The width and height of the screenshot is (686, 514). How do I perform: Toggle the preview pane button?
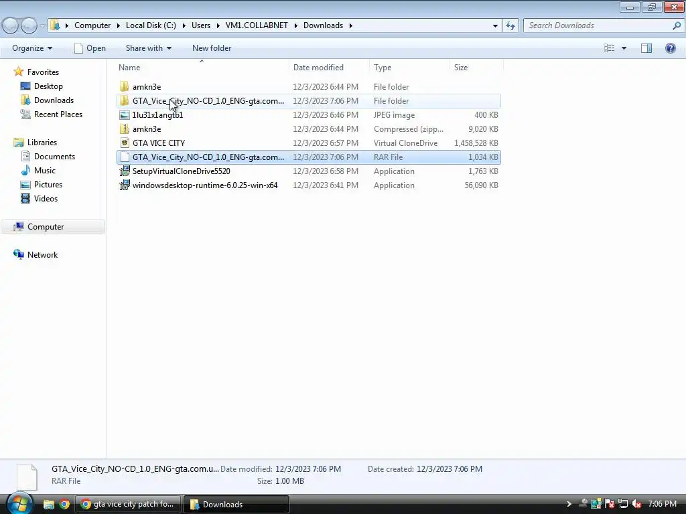(646, 48)
